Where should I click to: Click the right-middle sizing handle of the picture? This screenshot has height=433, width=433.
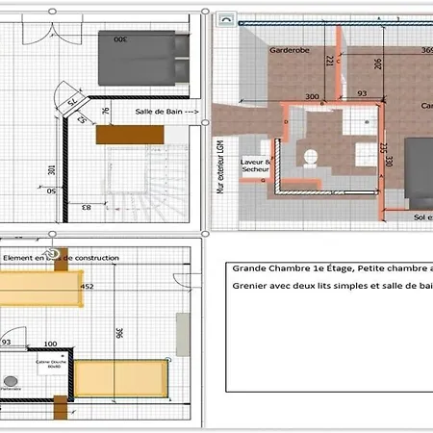coord(205,122)
